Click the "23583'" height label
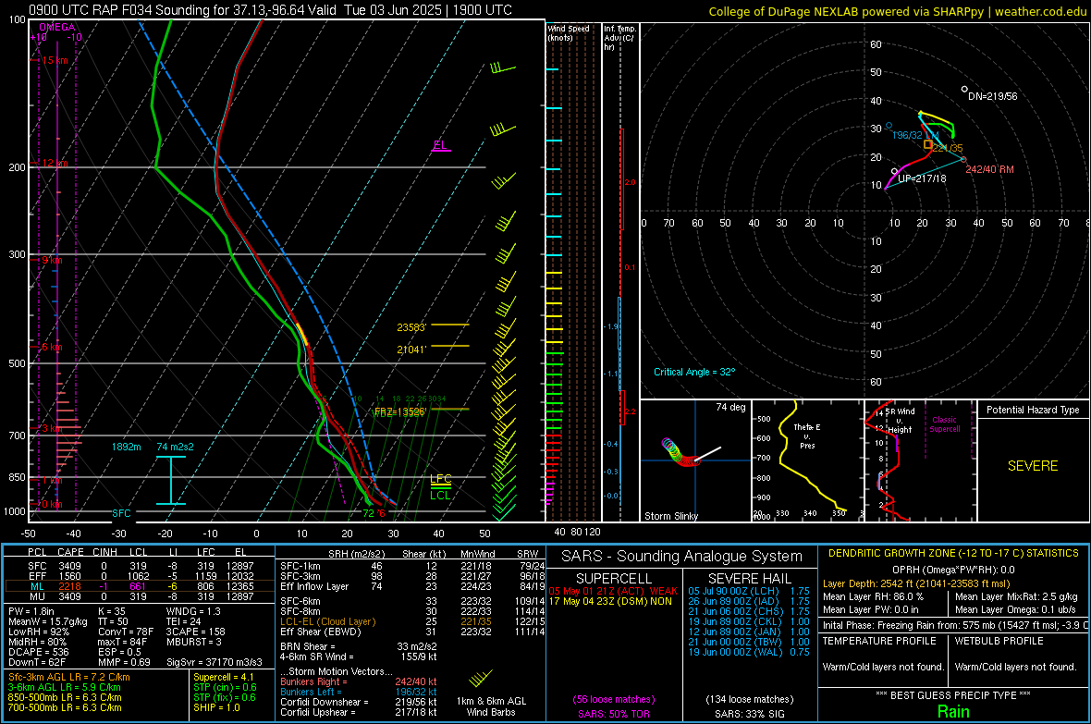Screen dimensions: 1091x724 pyautogui.click(x=411, y=327)
